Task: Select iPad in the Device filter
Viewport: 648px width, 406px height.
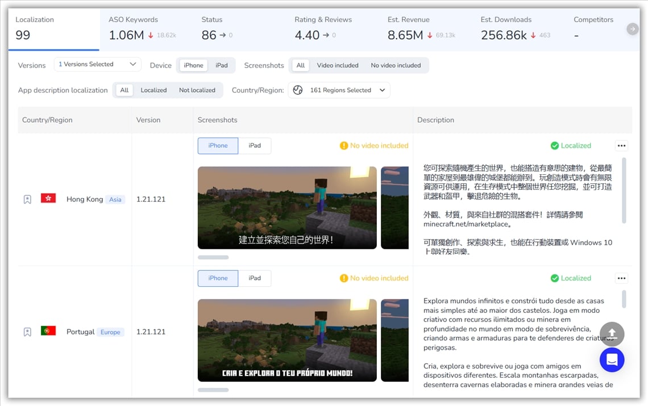Action: tap(221, 65)
